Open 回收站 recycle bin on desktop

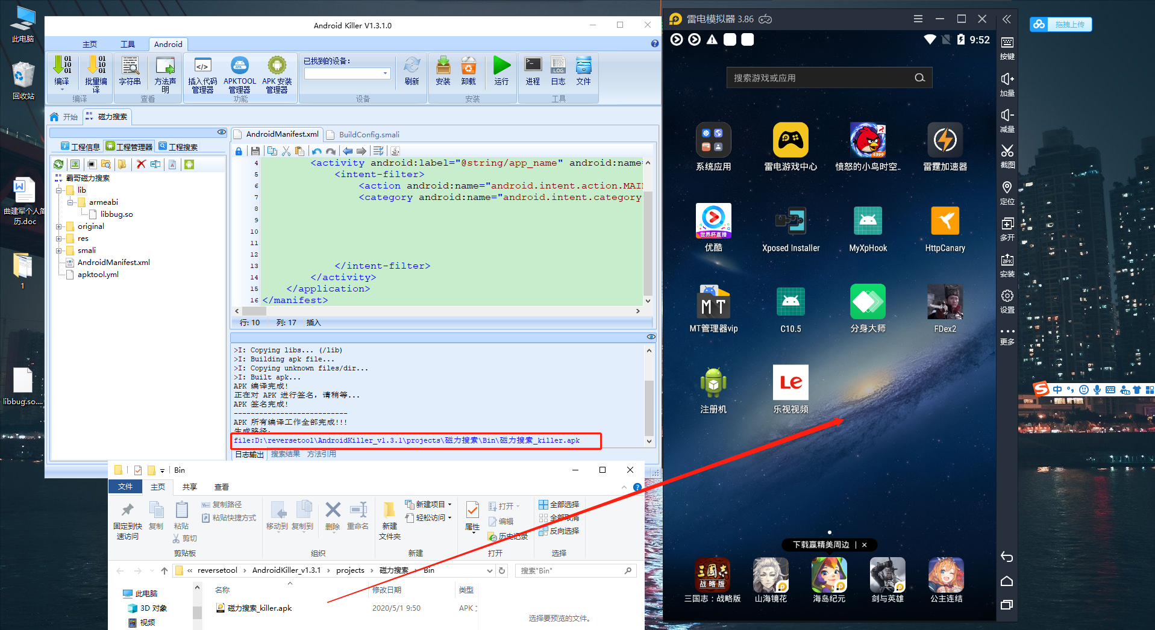coord(23,81)
